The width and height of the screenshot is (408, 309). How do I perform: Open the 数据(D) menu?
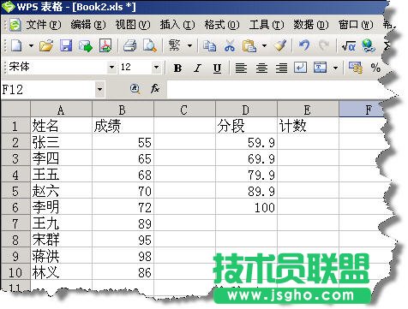311,25
